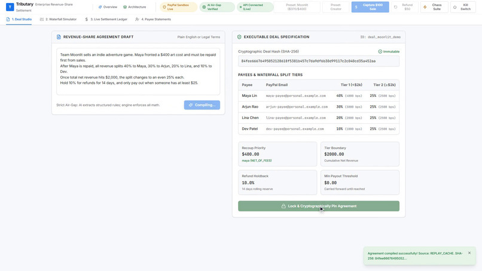Image resolution: width=482 pixels, height=271 pixels.
Task: Click the AI Air-Gap status icon
Action: pyautogui.click(x=204, y=7)
